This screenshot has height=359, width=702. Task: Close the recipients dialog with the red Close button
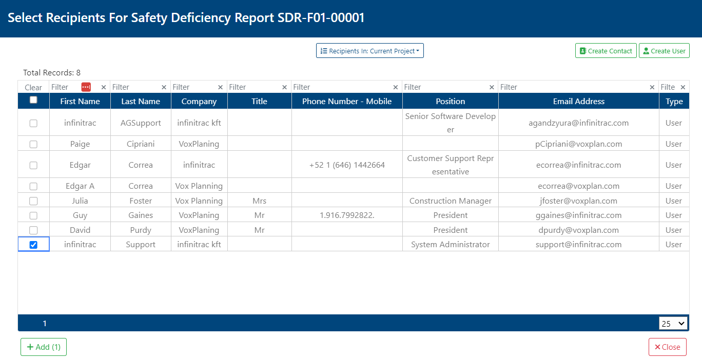(668, 347)
